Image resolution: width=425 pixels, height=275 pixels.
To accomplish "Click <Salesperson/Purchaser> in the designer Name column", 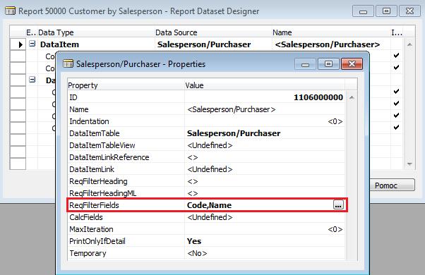I will coord(328,44).
